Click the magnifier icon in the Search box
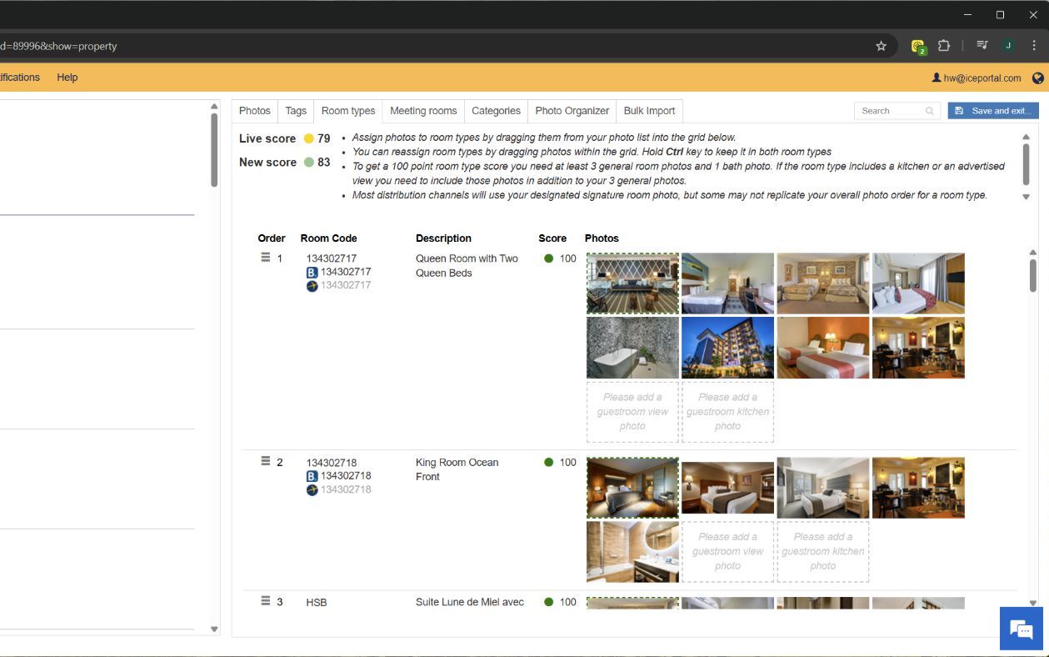 coord(929,111)
